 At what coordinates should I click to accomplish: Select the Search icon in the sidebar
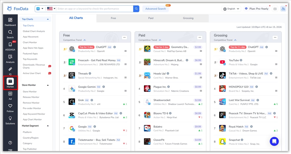click(10, 34)
